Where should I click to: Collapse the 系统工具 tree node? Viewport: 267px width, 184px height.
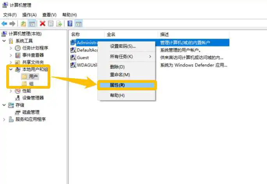point(4,41)
